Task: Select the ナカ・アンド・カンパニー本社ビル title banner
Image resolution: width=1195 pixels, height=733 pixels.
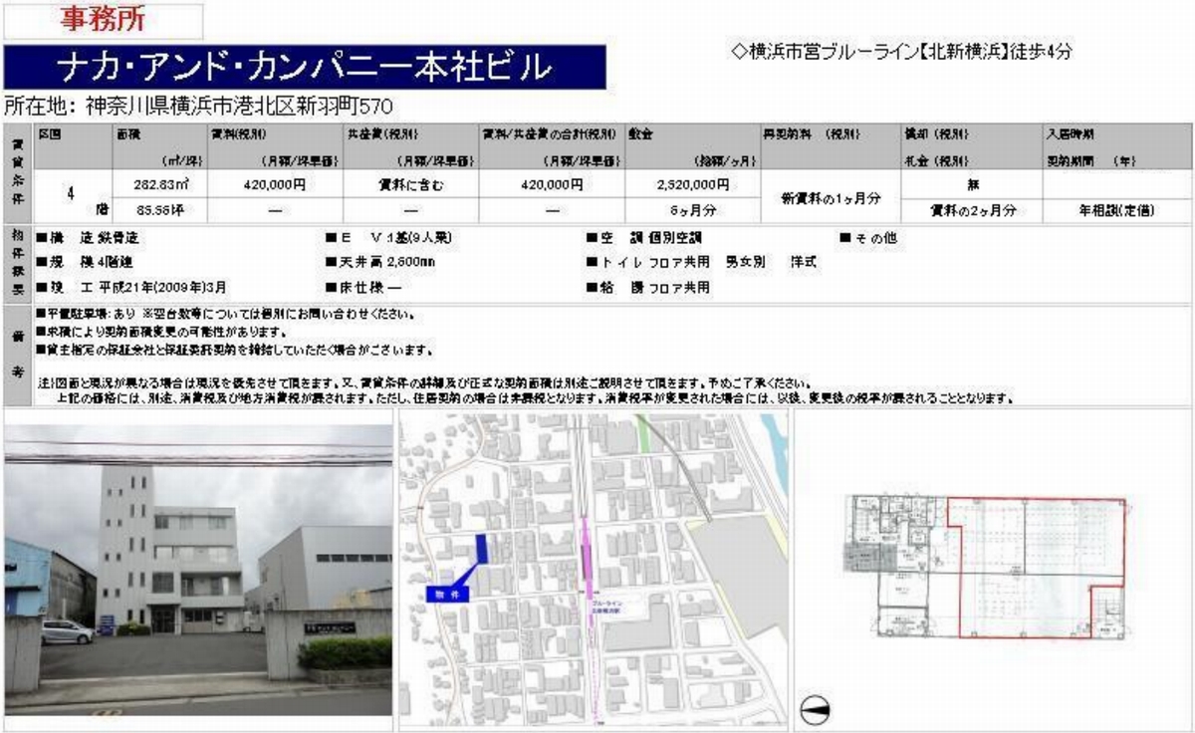Action: point(305,67)
